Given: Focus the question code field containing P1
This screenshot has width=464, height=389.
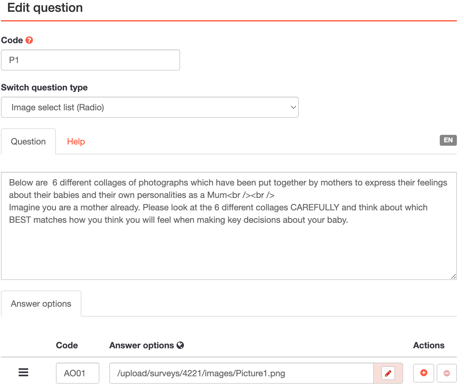Looking at the screenshot, I should pyautogui.click(x=90, y=60).
